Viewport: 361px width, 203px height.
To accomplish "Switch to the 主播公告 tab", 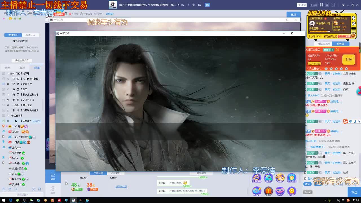I will pos(13,35).
